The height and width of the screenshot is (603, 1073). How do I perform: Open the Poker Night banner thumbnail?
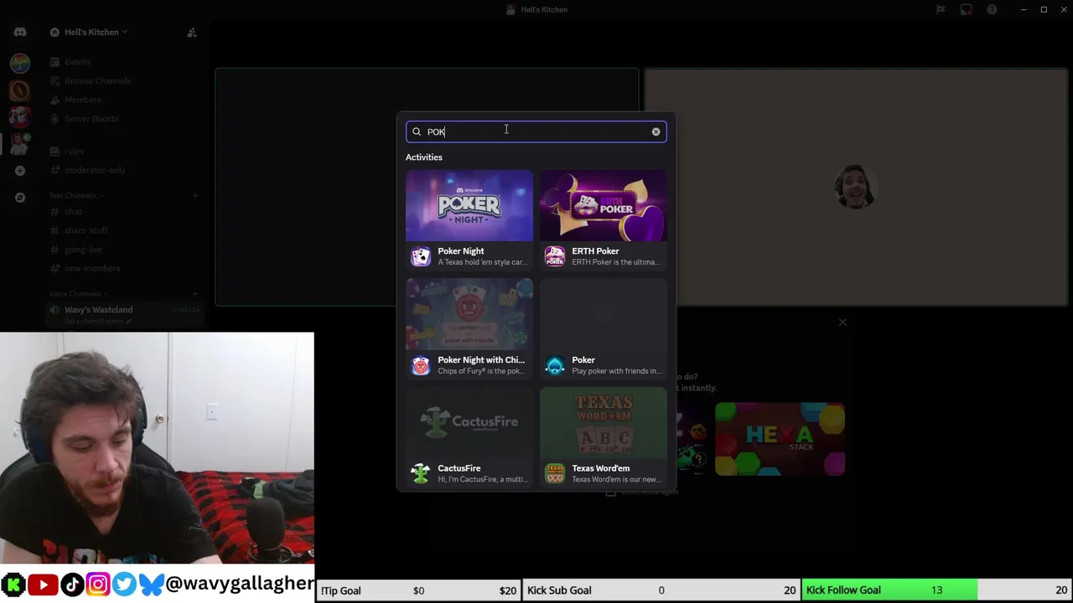[x=469, y=205]
